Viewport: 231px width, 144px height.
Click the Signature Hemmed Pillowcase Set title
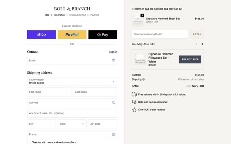(161, 58)
